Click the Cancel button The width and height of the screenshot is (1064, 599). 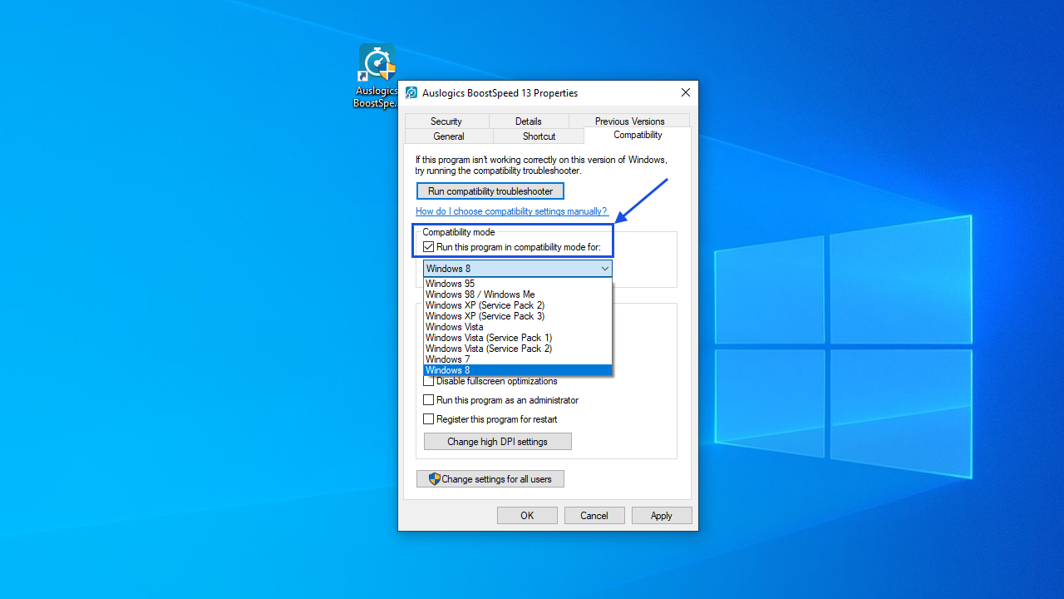[x=594, y=516]
